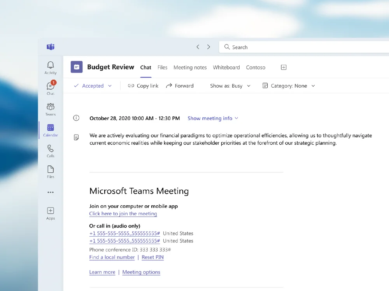Click the search magnifier icon
This screenshot has width=389, height=291.
(x=227, y=47)
